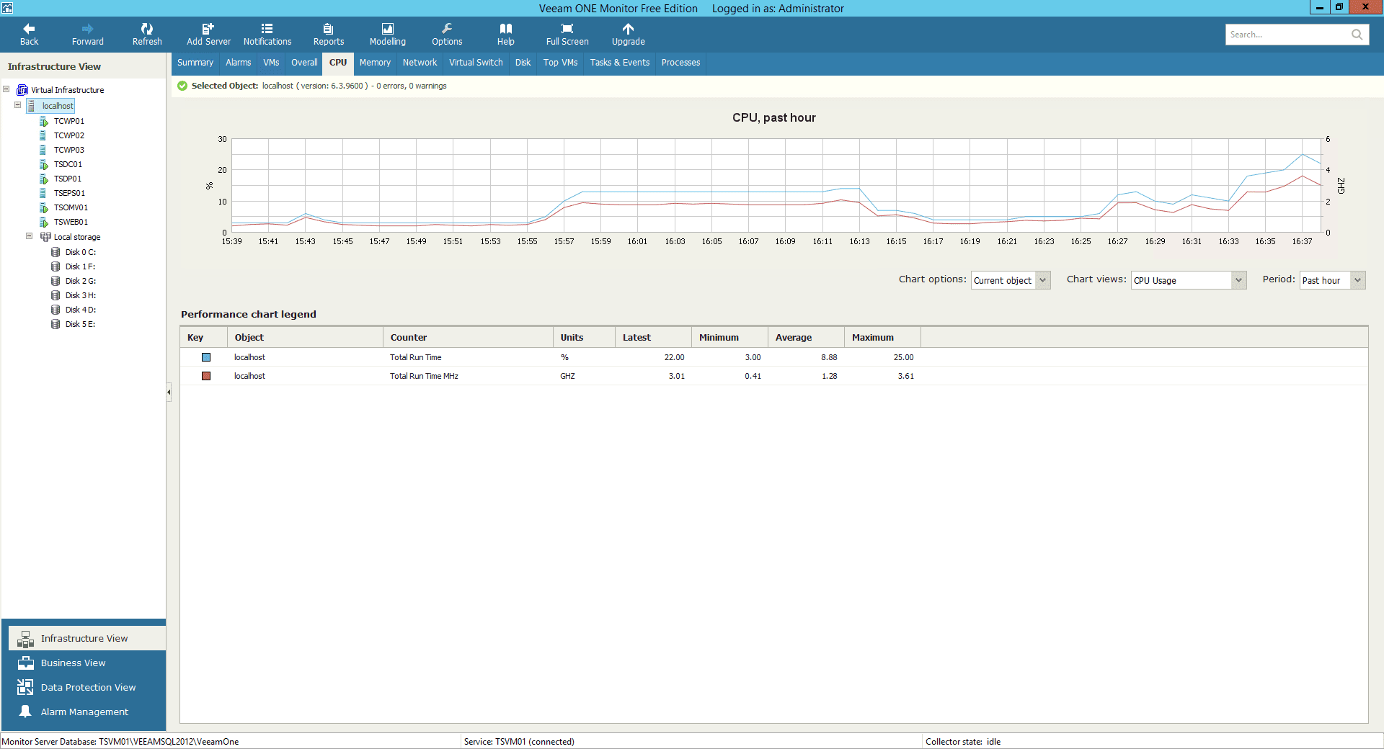Sort by the Counter column header
This screenshot has height=749, width=1384.
tap(468, 337)
